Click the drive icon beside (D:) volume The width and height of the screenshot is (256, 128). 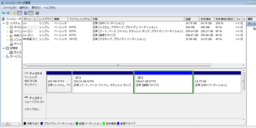(25, 35)
